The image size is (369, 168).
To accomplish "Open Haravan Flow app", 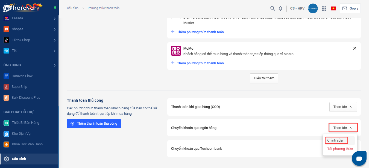I will tap(22, 76).
